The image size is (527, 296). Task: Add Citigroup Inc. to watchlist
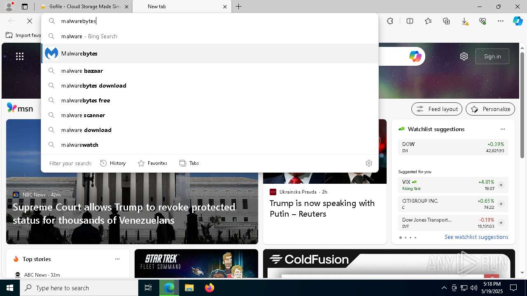click(x=501, y=204)
